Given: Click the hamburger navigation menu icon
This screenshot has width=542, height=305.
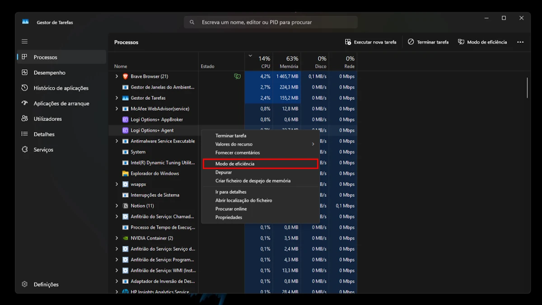Looking at the screenshot, I should click(x=25, y=42).
